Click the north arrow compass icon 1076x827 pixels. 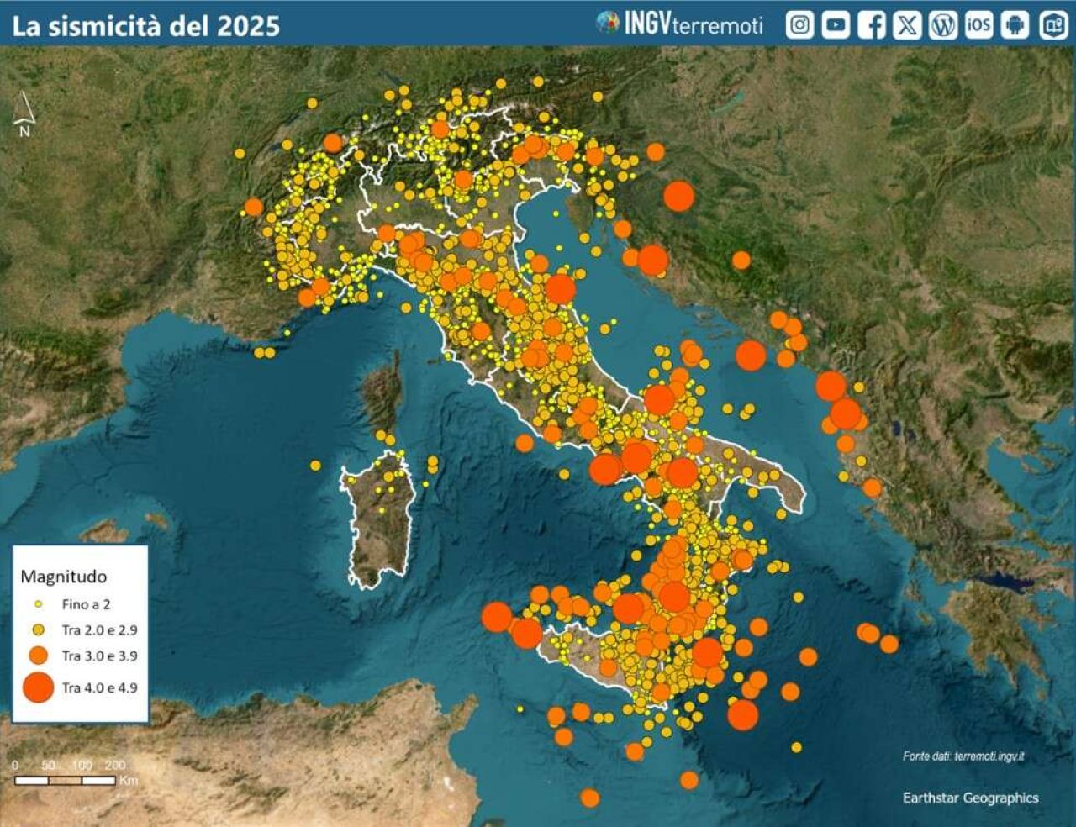click(x=24, y=113)
